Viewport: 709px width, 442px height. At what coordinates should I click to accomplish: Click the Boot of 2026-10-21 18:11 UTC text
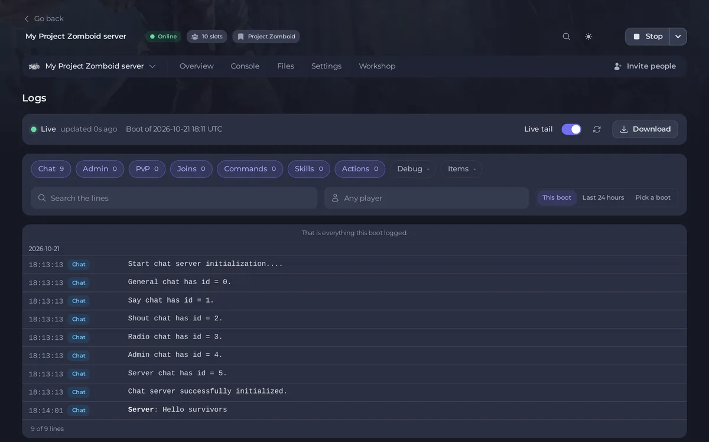click(174, 129)
